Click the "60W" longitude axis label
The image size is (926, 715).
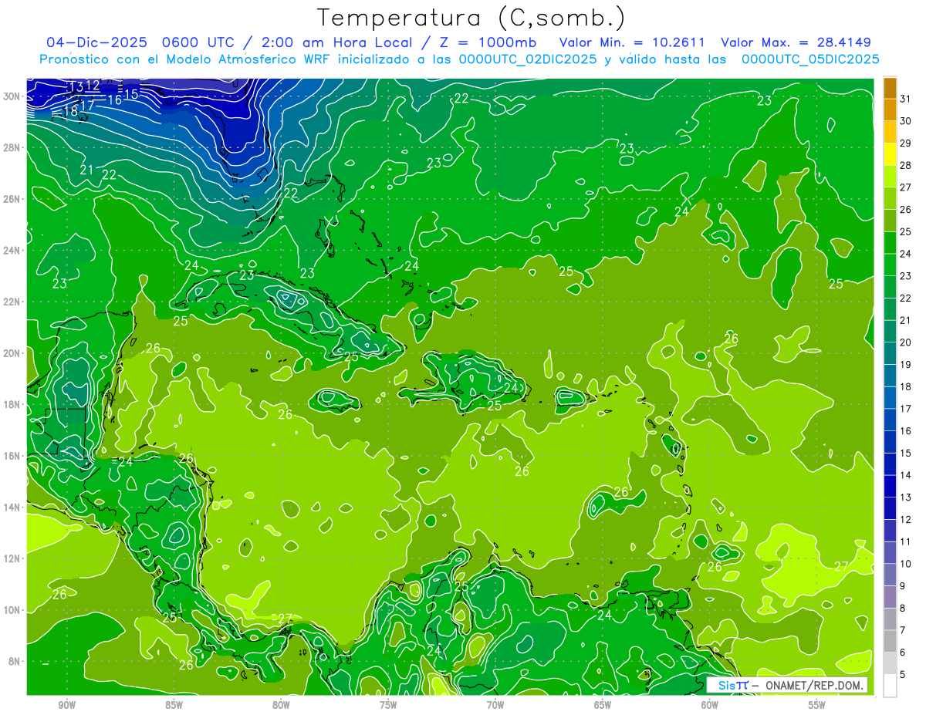(711, 705)
